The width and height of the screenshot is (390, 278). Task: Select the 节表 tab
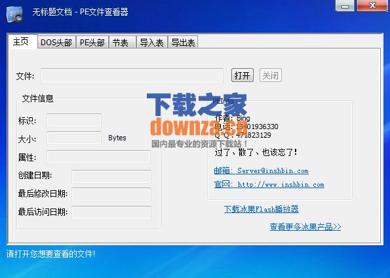coord(123,43)
